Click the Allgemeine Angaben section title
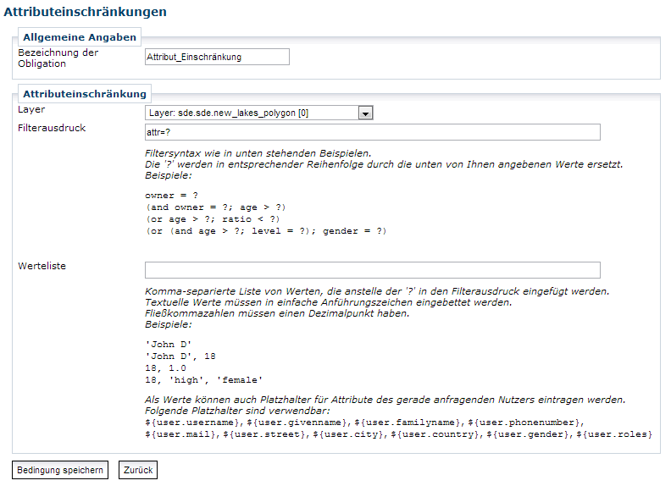The image size is (671, 486). point(80,37)
